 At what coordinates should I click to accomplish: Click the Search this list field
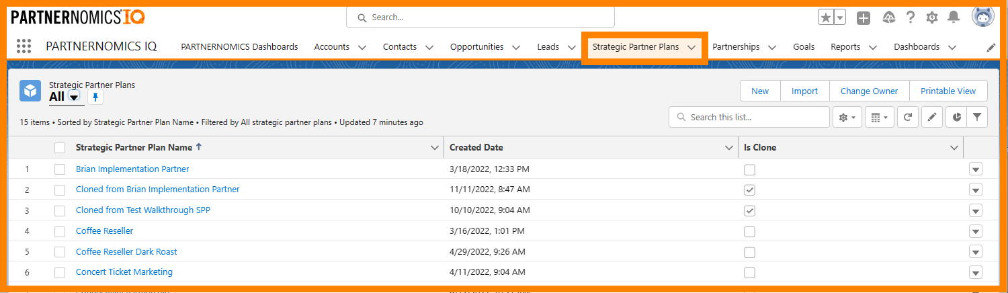(x=749, y=117)
